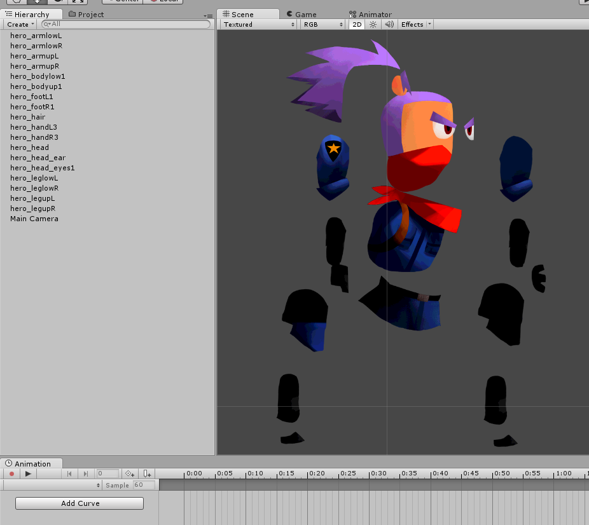Select hero_hair in the Hierarchy
The width and height of the screenshot is (589, 525).
(x=28, y=117)
